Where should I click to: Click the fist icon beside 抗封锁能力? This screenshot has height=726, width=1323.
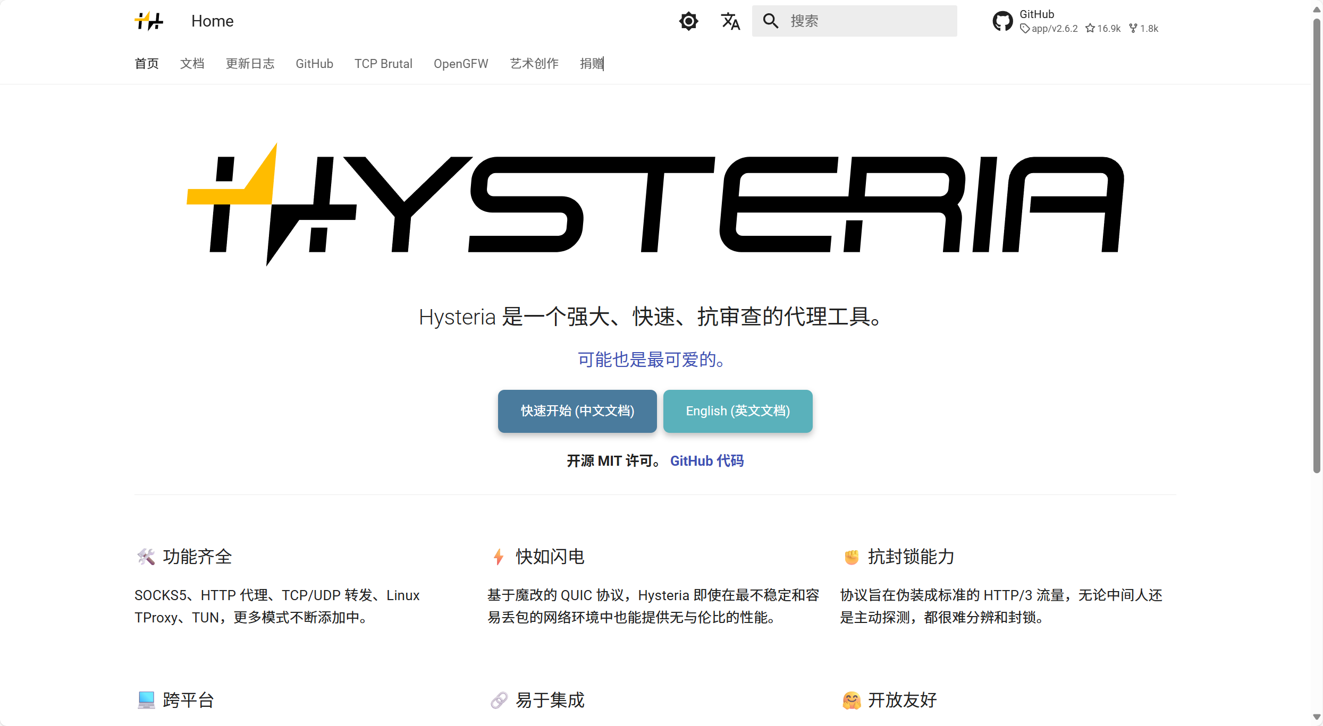[852, 557]
